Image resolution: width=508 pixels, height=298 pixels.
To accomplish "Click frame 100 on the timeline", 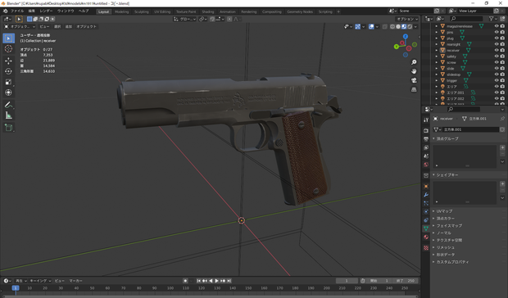I will pos(170,288).
